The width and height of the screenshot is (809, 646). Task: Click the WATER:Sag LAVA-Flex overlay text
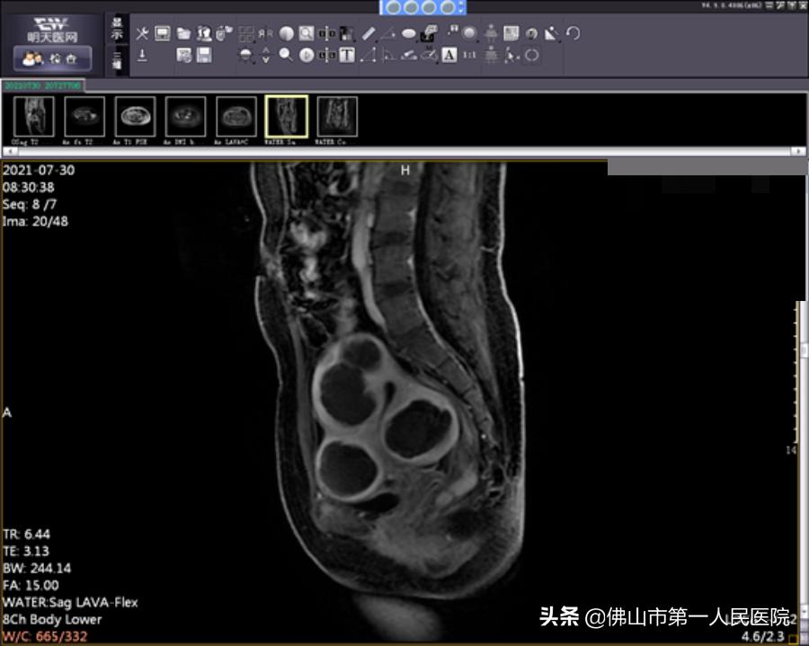click(70, 602)
